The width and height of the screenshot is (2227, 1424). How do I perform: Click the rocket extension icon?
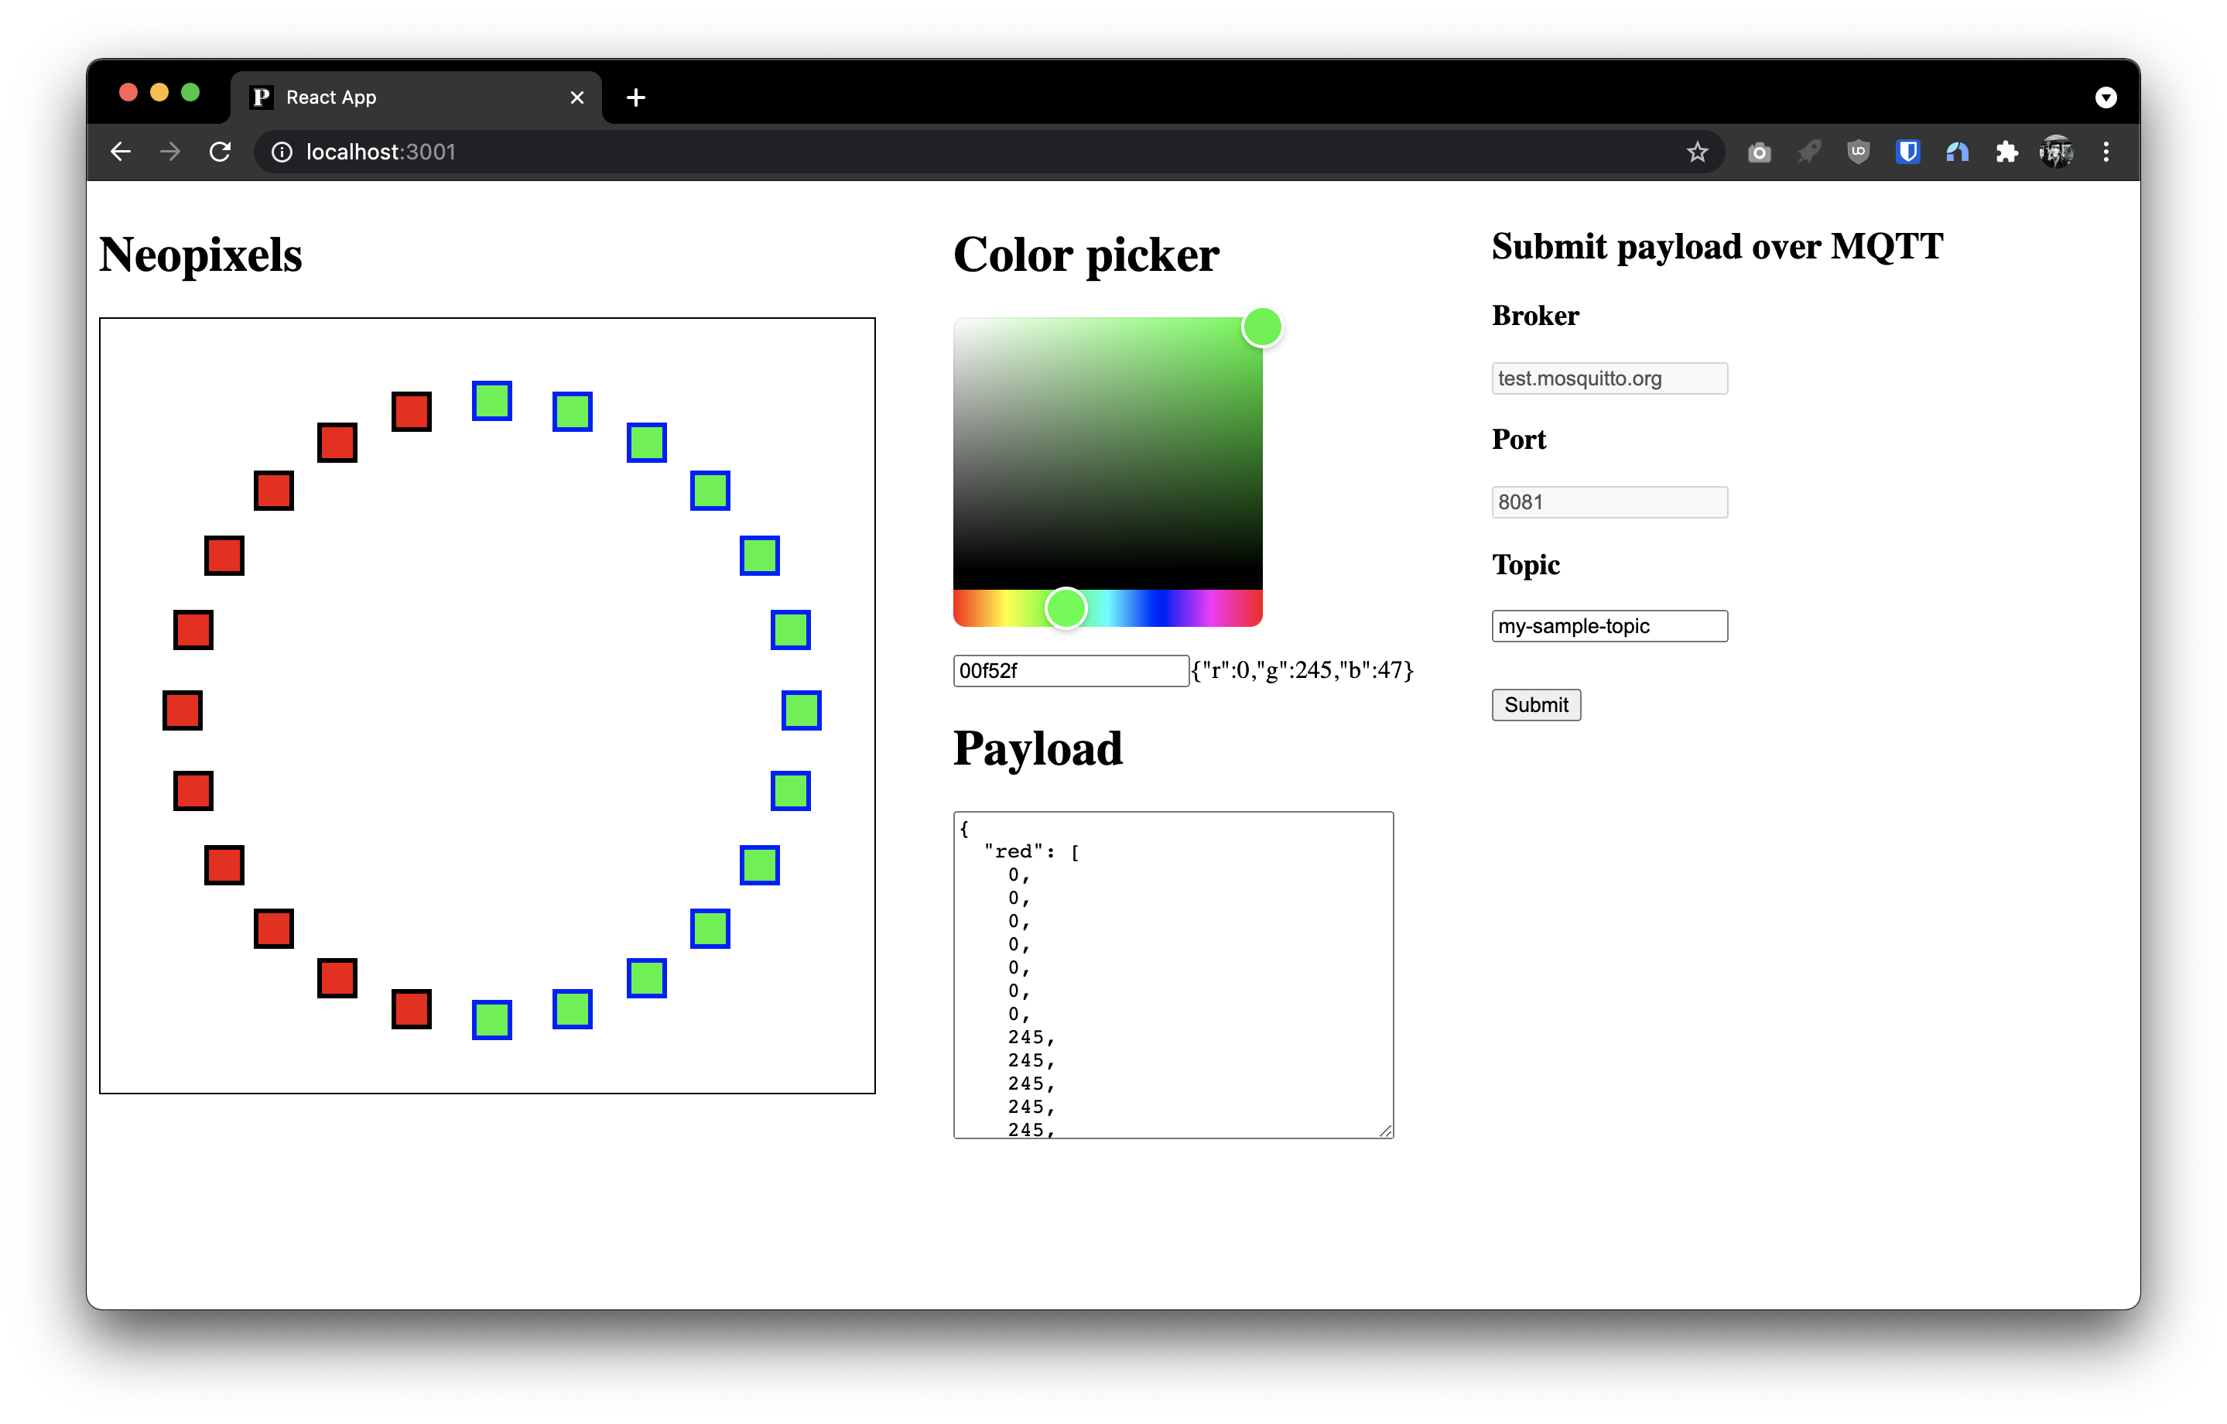pyautogui.click(x=1808, y=152)
